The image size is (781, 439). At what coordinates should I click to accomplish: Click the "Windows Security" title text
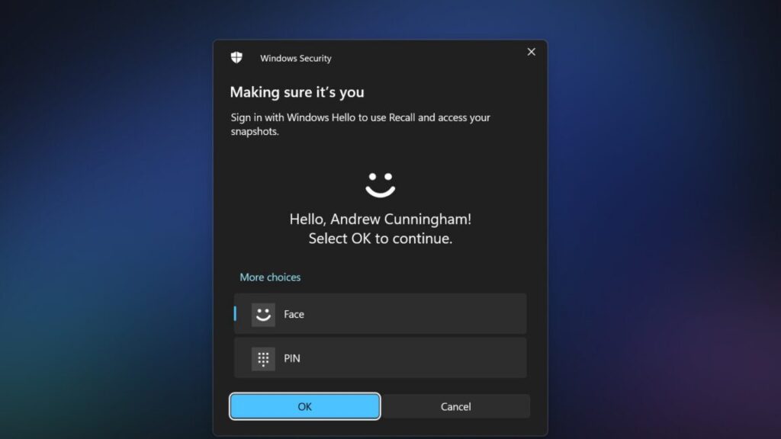tap(296, 59)
